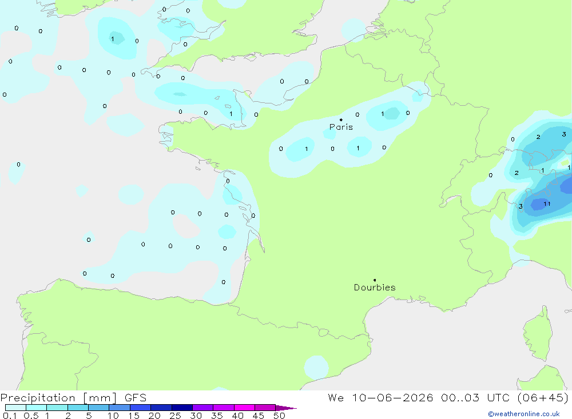Click the 50 legend scale label
Screen dimensions: 572x419
tap(280, 416)
